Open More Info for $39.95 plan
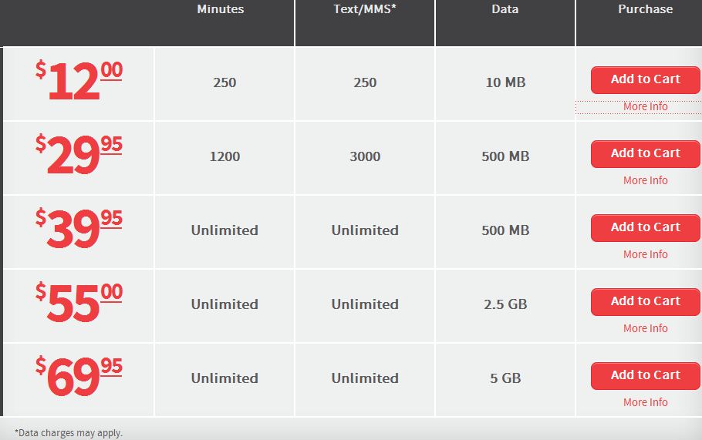702x440 pixels. point(645,254)
